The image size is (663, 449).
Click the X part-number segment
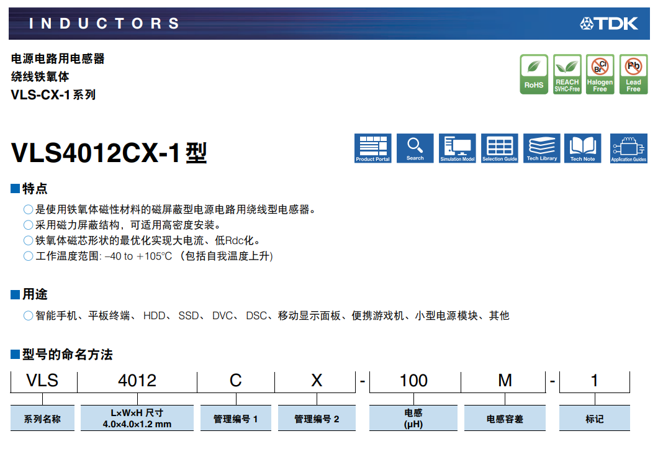pos(317,381)
